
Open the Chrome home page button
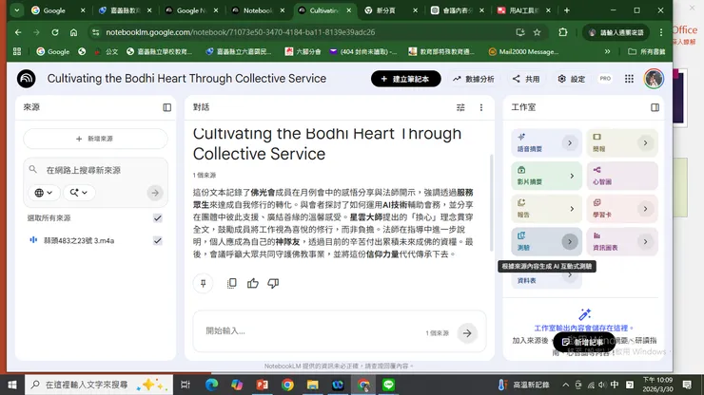[73, 32]
